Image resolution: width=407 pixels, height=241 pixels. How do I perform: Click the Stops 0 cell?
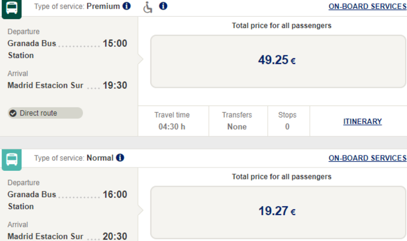[287, 121]
